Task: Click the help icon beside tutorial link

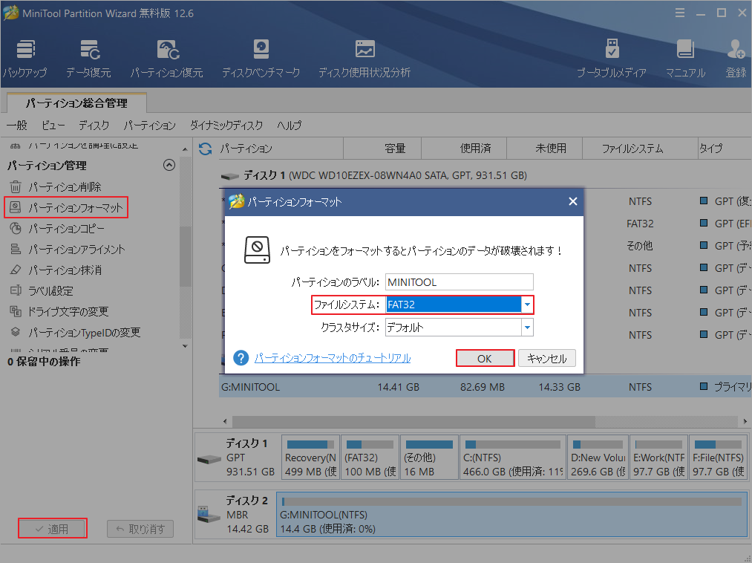Action: pyautogui.click(x=241, y=358)
